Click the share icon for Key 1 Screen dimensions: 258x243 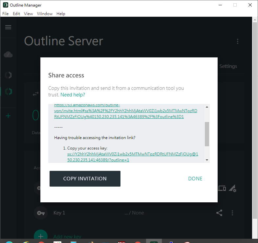[x=219, y=213]
